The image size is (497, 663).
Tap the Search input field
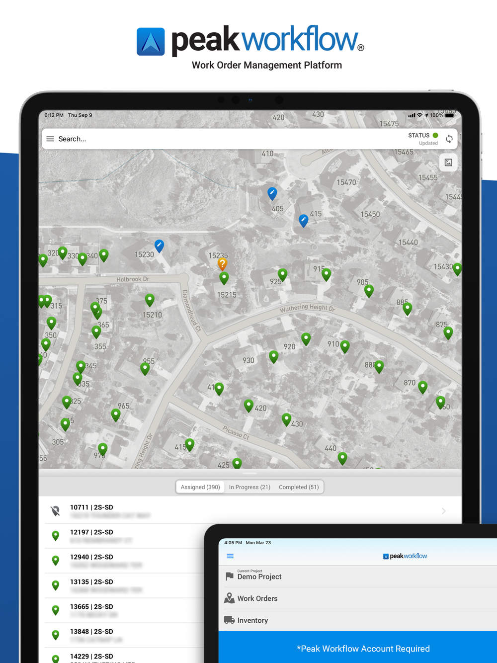229,139
